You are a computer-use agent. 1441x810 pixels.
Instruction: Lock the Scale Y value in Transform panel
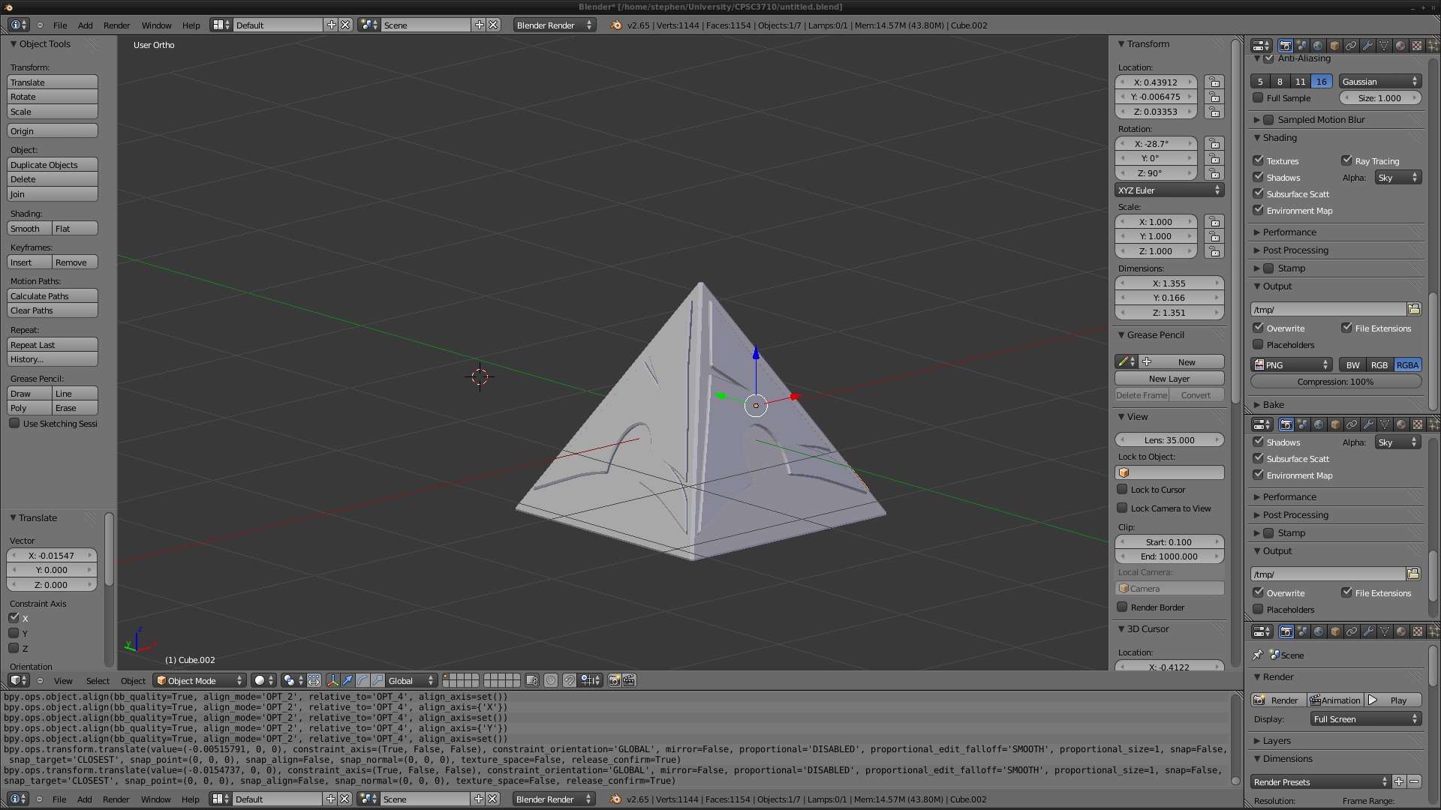(1214, 236)
